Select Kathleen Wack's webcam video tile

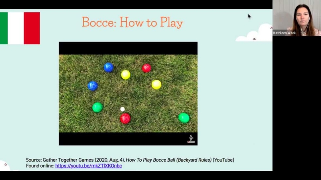[297, 18]
